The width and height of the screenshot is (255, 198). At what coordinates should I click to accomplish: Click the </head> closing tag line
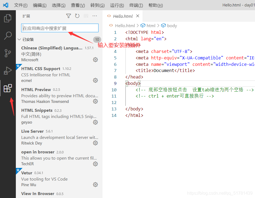[134, 77]
